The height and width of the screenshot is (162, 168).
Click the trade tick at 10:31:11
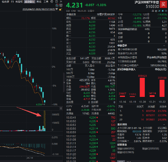90,143
